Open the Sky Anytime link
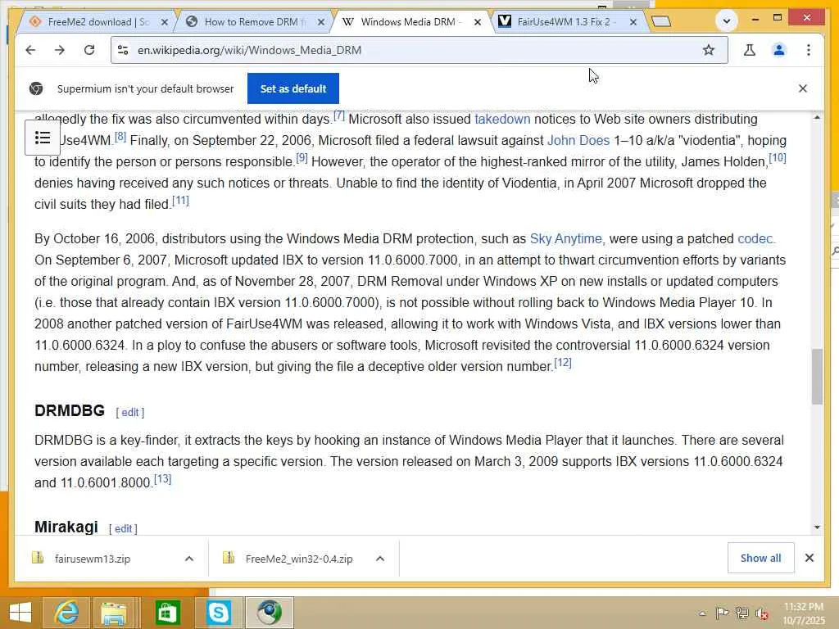Viewport: 839px width, 629px height. [565, 238]
